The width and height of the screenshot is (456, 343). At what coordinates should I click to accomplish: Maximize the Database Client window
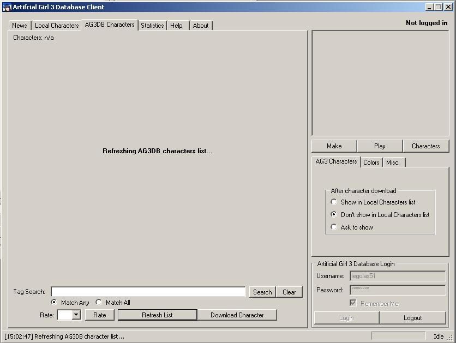pos(438,7)
